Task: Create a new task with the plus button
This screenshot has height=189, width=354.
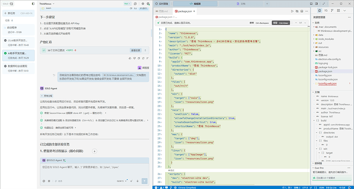Action: 18,13
